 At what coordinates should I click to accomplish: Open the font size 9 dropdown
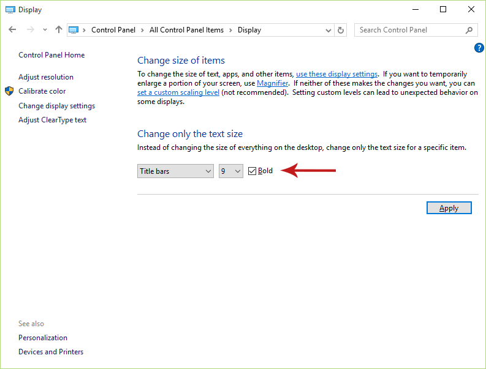pyautogui.click(x=231, y=171)
